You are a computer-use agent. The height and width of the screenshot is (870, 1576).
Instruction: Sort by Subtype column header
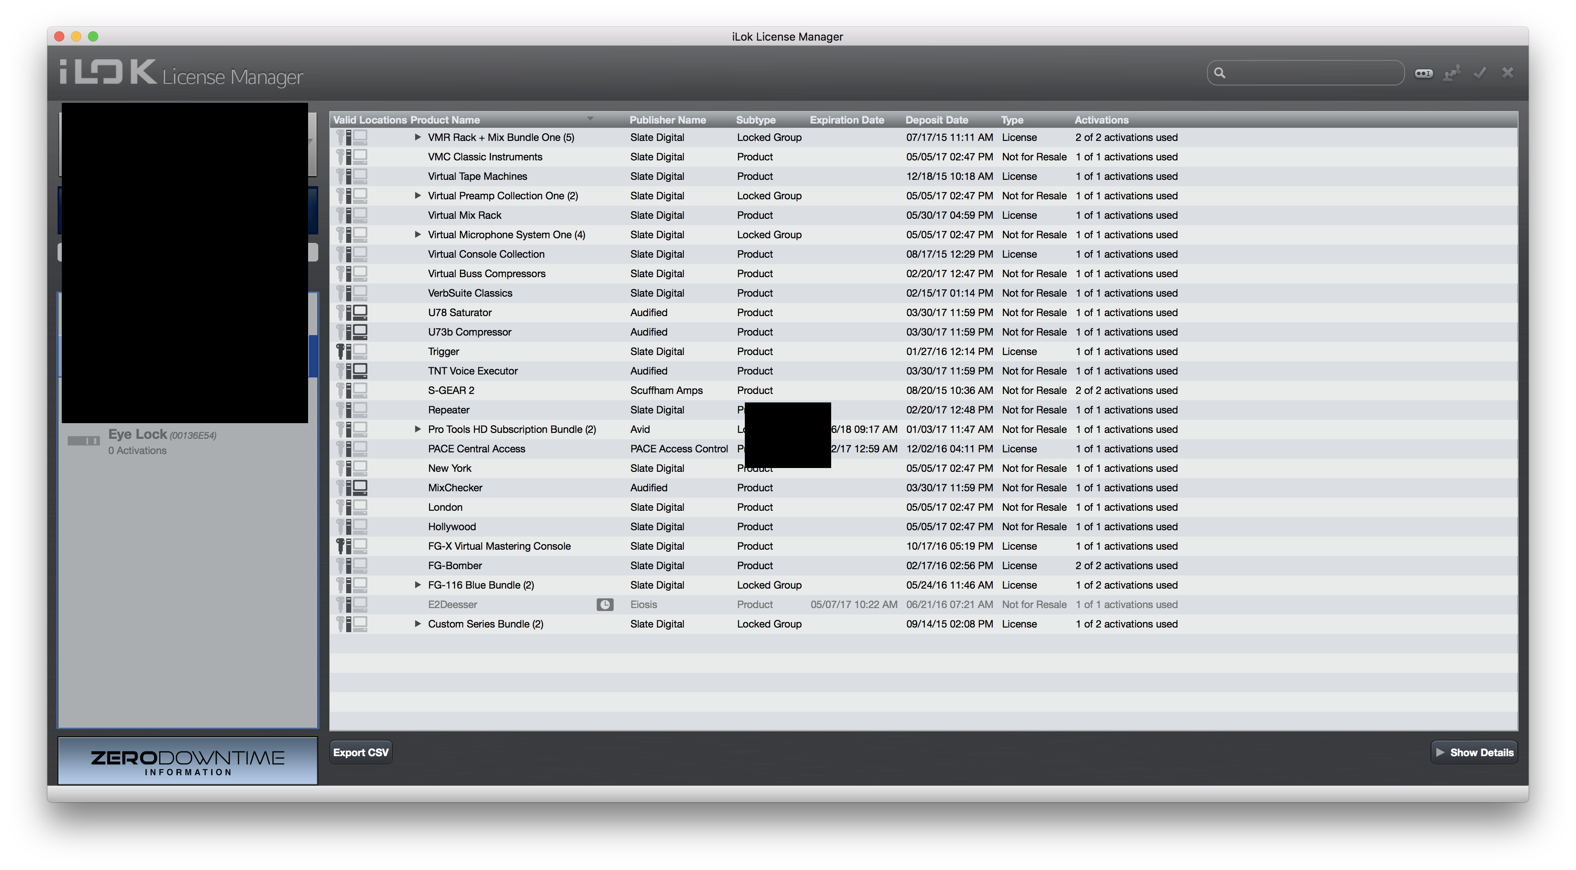755,120
